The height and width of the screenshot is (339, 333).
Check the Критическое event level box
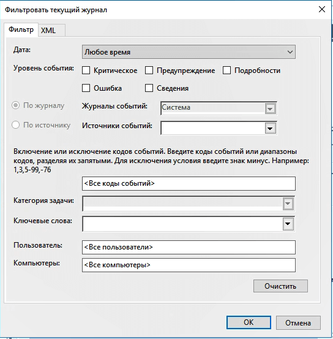[86, 70]
